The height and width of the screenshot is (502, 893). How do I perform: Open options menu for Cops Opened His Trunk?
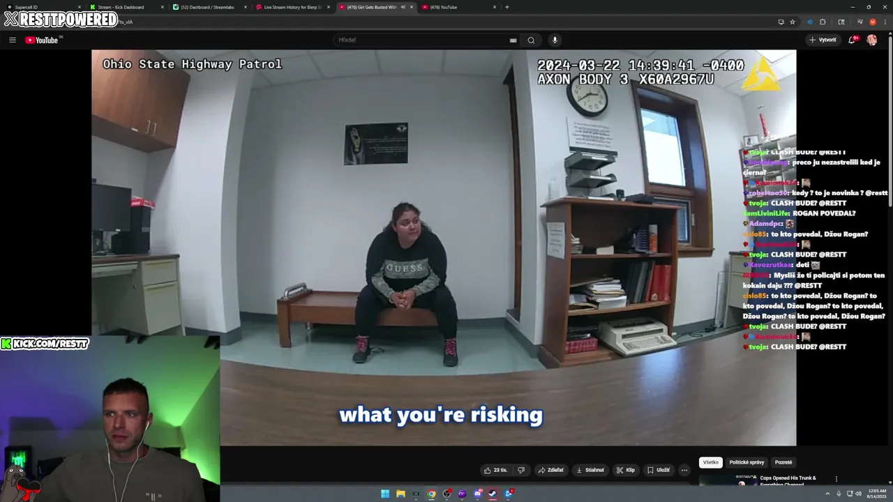[x=836, y=479]
